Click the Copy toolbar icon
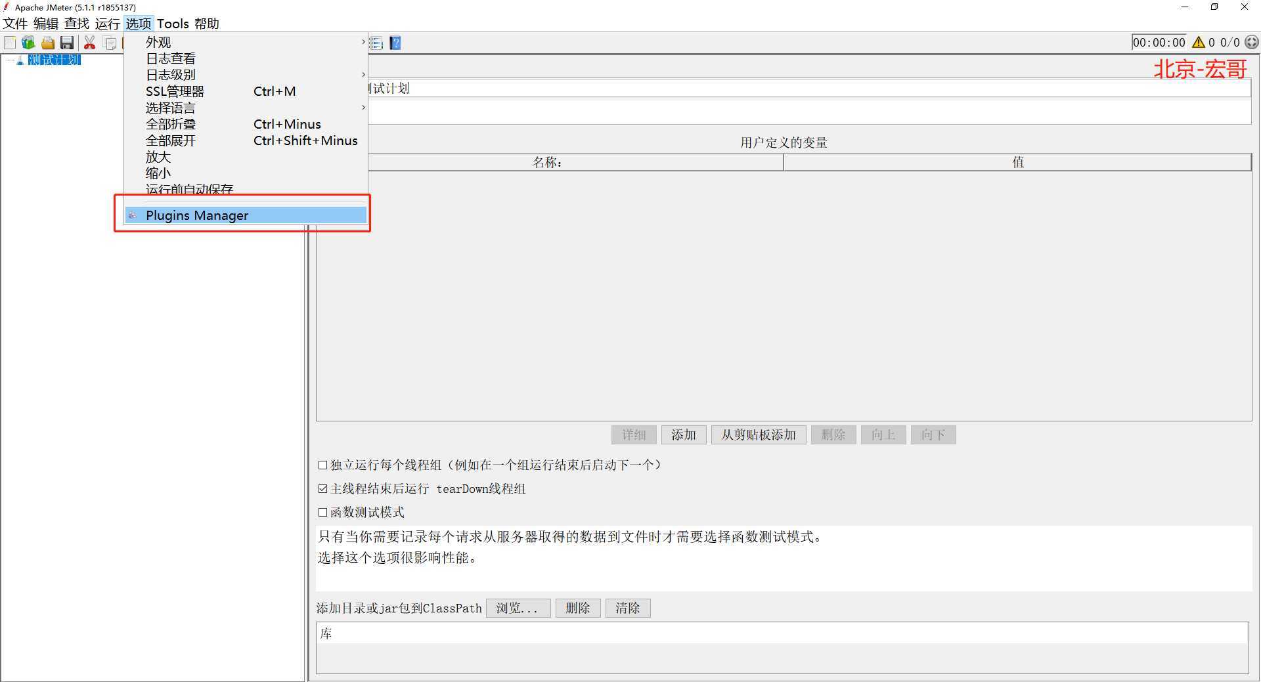 coord(110,43)
